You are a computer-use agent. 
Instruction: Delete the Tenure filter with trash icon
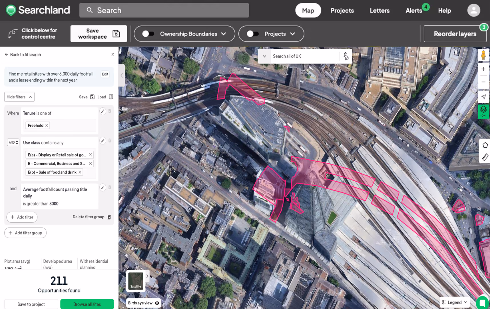tap(110, 111)
